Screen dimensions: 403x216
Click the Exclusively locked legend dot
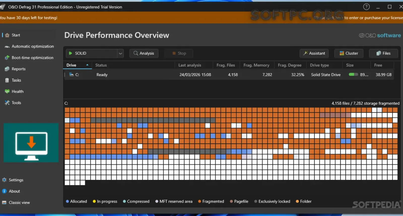[256, 201]
